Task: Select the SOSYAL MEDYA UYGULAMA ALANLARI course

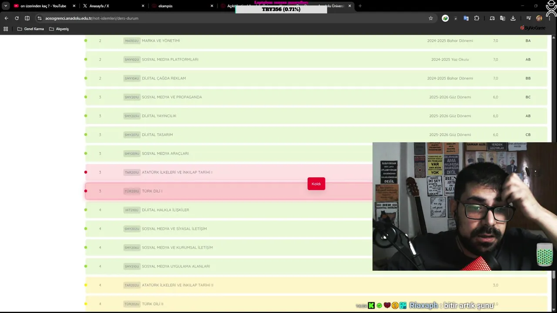Action: click(x=176, y=266)
